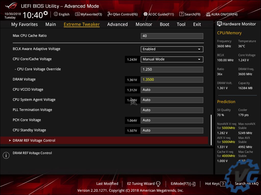Click the 16384 MB capacity value
This screenshot has width=261, height=195.
(x=245, y=88)
